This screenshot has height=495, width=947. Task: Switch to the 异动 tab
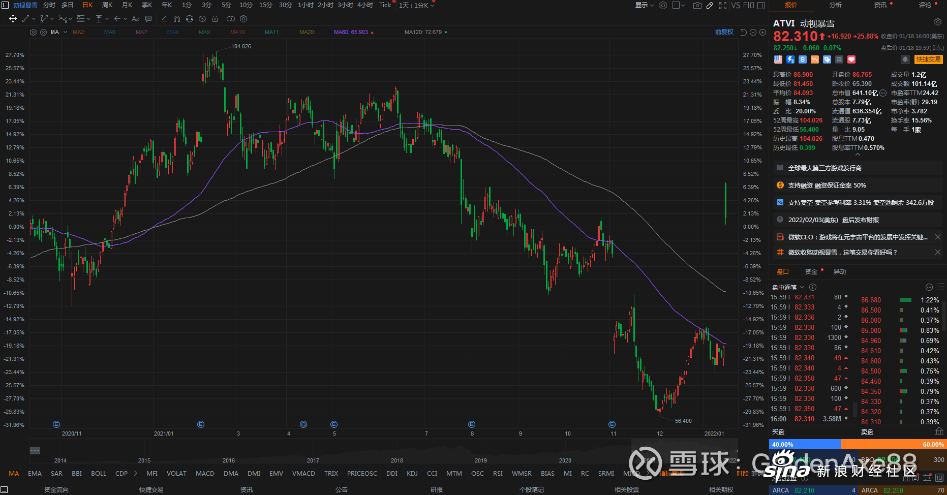[840, 272]
